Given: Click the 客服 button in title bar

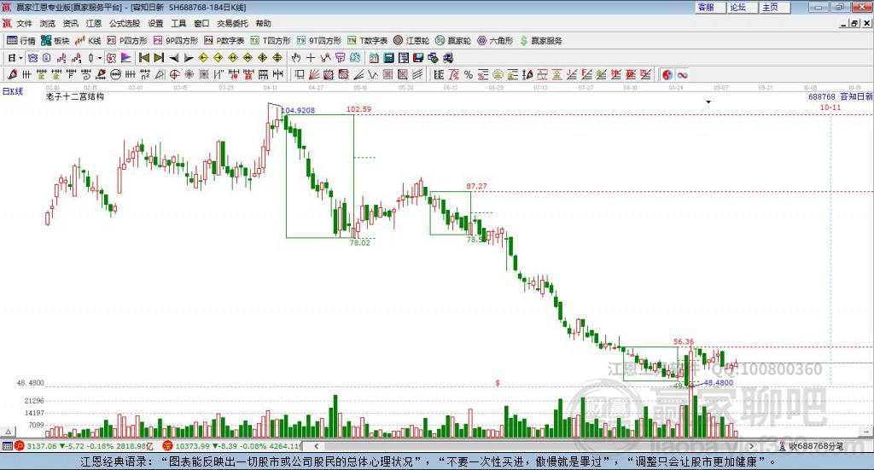Looking at the screenshot, I should pos(711,7).
